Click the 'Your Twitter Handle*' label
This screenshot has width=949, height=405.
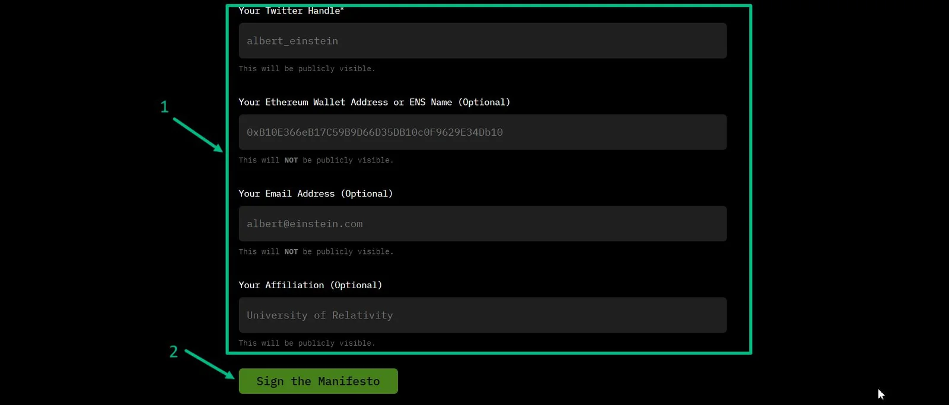(291, 11)
